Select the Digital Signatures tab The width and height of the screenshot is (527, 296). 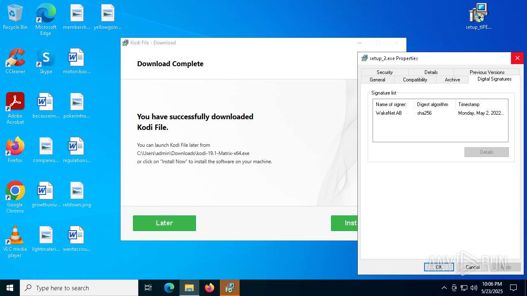coord(494,79)
